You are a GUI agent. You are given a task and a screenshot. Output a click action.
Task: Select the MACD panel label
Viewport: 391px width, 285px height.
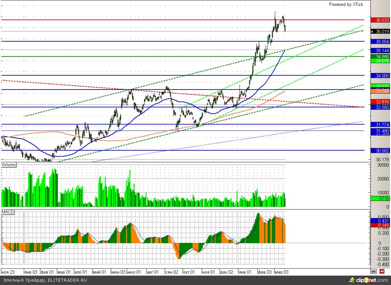[x=7, y=212]
